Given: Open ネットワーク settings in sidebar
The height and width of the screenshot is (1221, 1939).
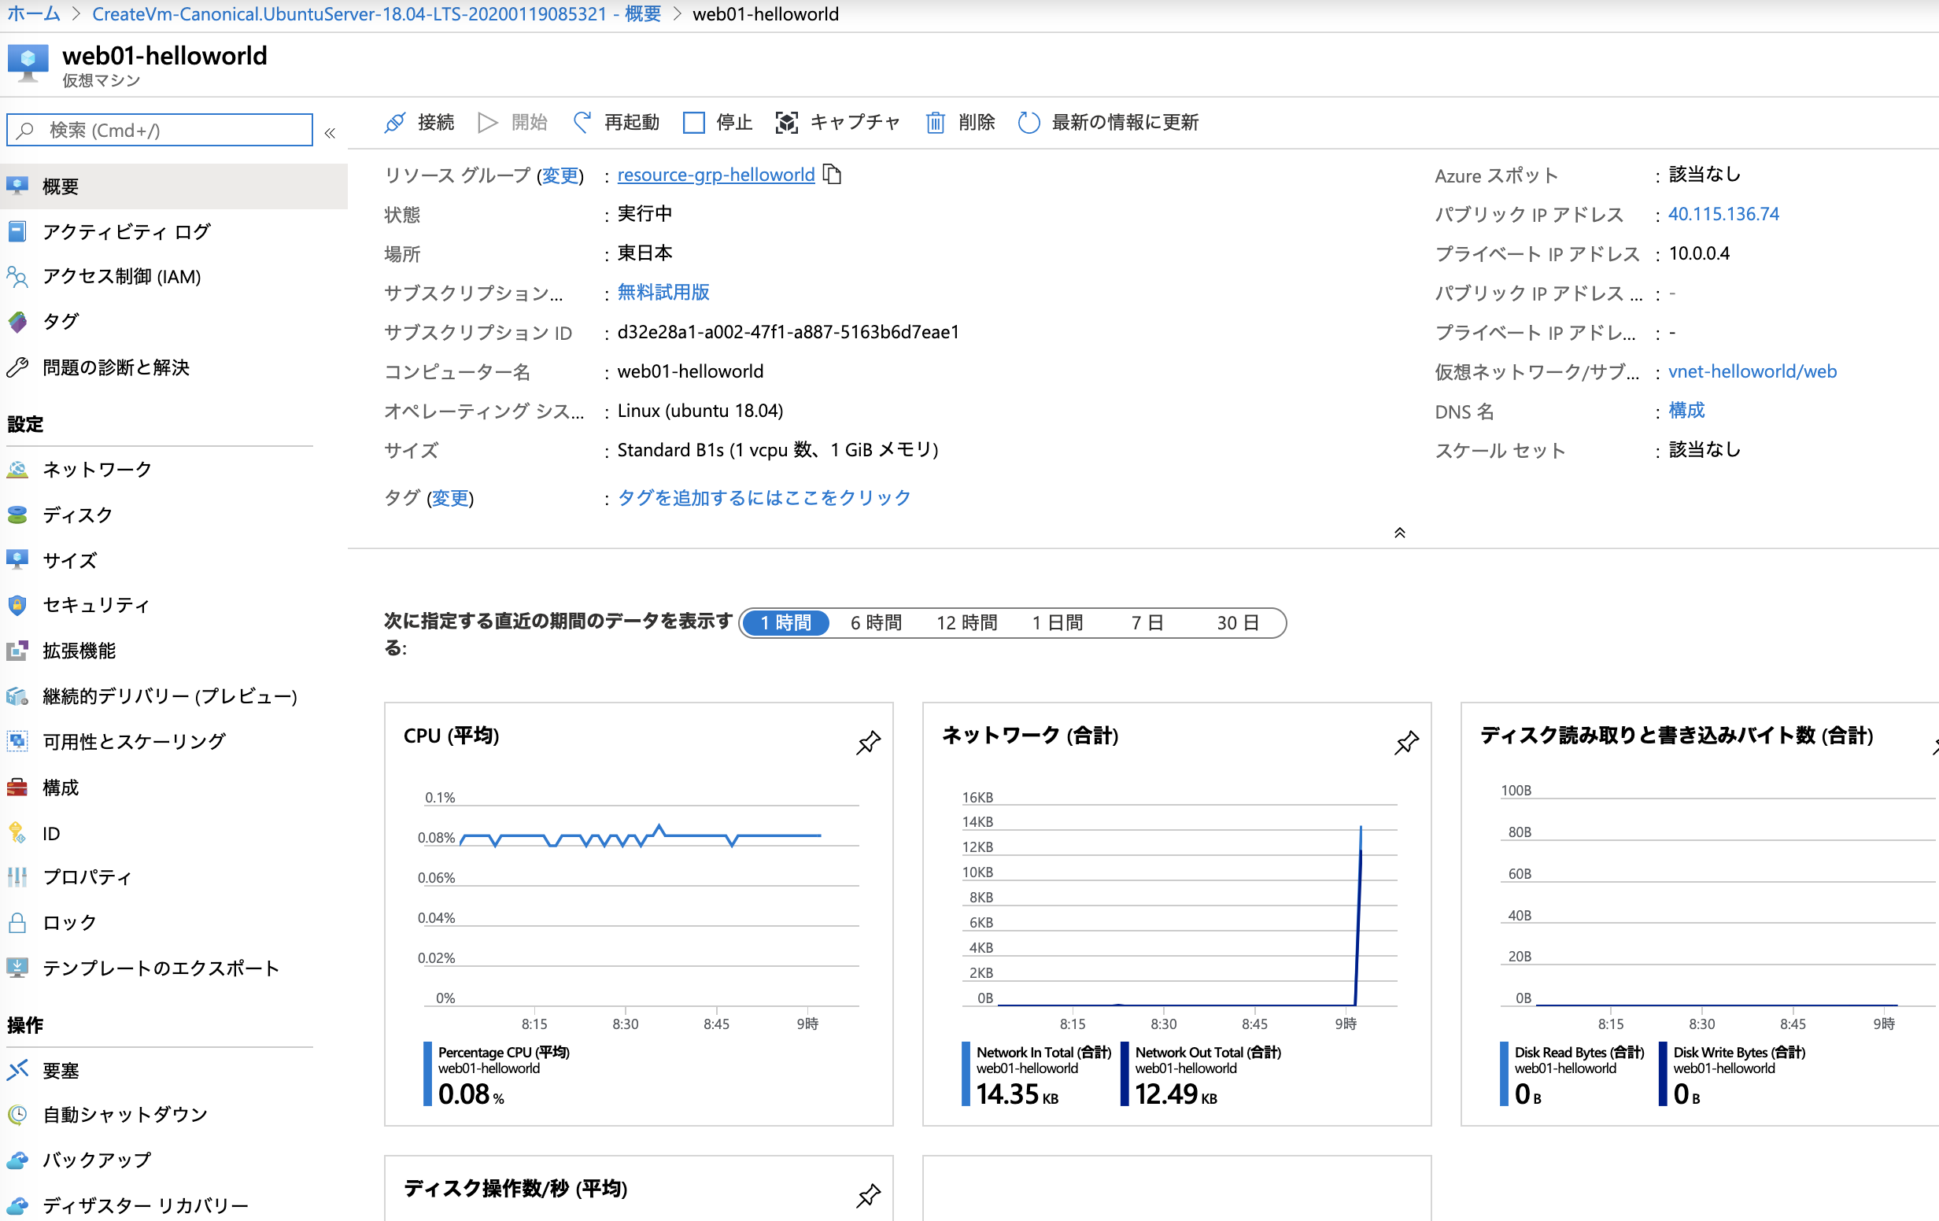Looking at the screenshot, I should click(173, 469).
